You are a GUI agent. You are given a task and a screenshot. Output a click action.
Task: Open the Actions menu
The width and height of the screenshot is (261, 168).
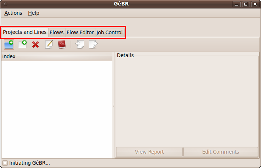[x=13, y=13]
